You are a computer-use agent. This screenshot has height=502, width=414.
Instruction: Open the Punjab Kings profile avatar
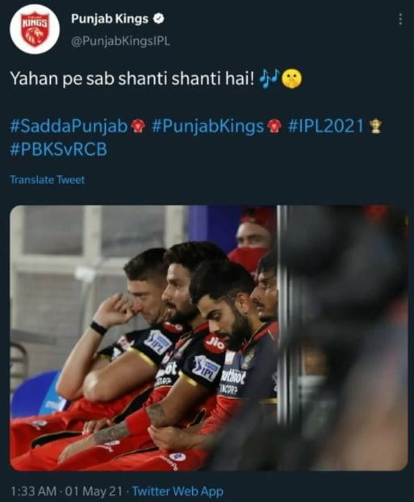[x=35, y=29]
